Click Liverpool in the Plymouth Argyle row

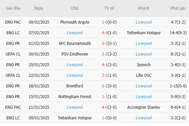point(144,22)
